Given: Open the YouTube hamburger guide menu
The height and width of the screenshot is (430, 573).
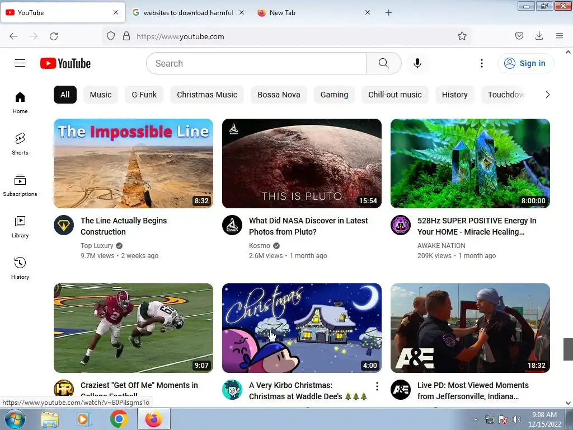Looking at the screenshot, I should pos(20,63).
